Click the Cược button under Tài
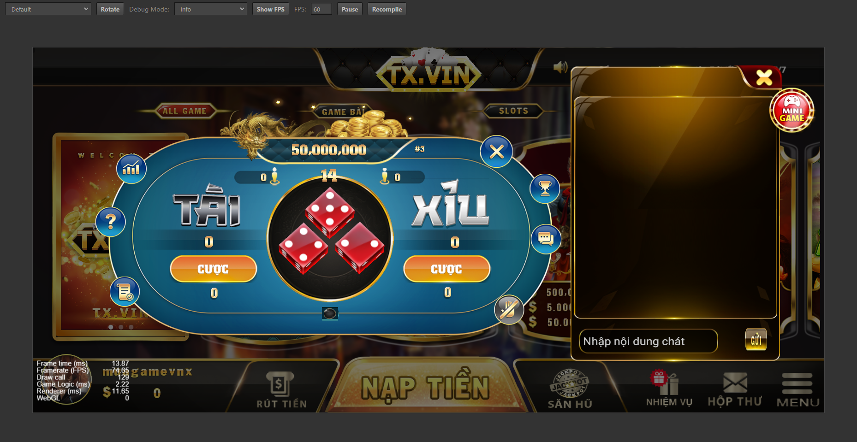 [x=214, y=269]
